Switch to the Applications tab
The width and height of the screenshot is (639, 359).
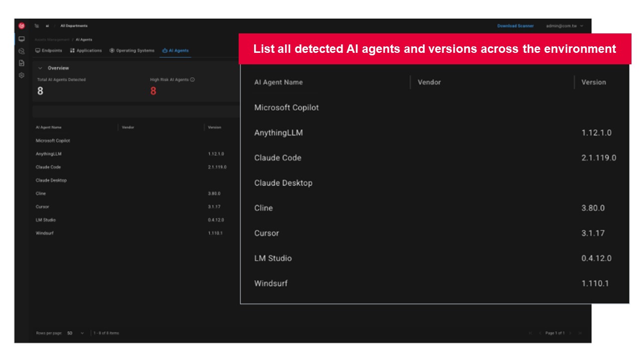86,51
